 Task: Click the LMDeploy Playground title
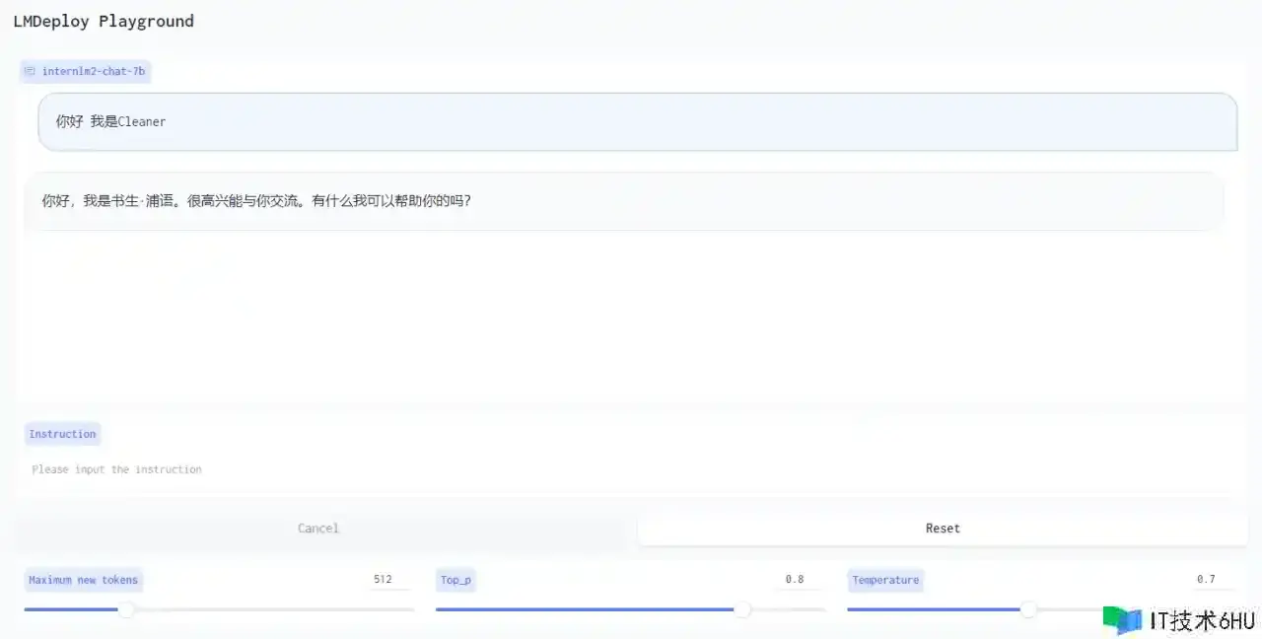[x=104, y=22]
